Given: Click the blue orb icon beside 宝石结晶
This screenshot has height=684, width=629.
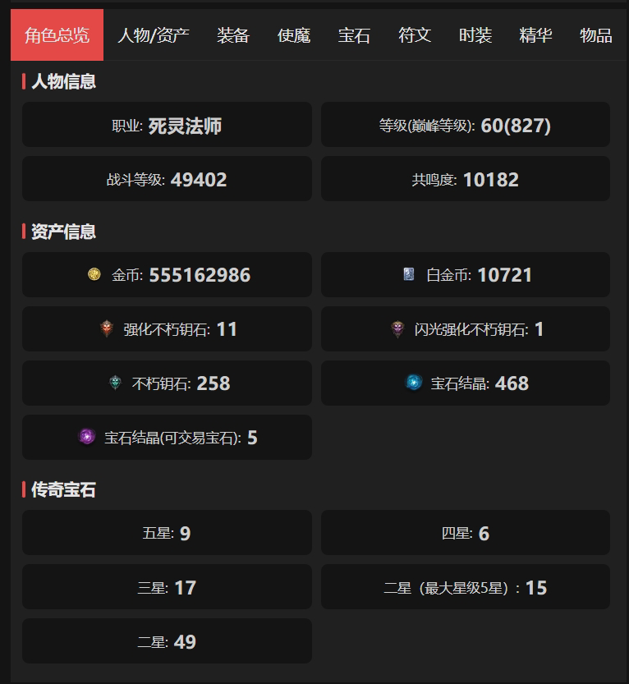Looking at the screenshot, I should (414, 383).
